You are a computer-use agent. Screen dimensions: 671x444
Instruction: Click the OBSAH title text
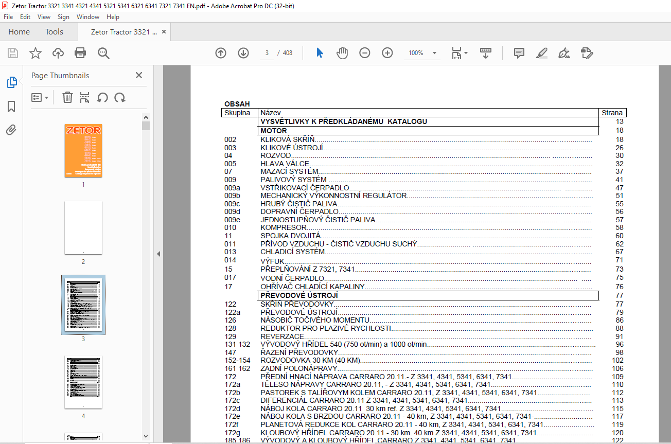[237, 104]
